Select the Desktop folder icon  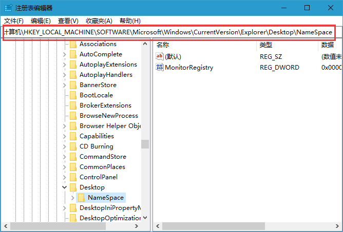tap(73, 187)
